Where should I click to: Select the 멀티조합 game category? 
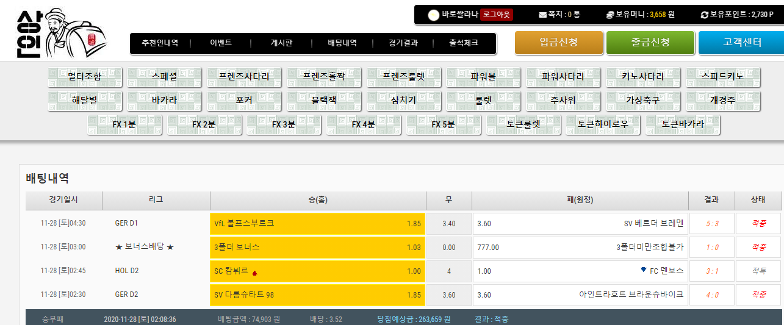[x=85, y=77]
